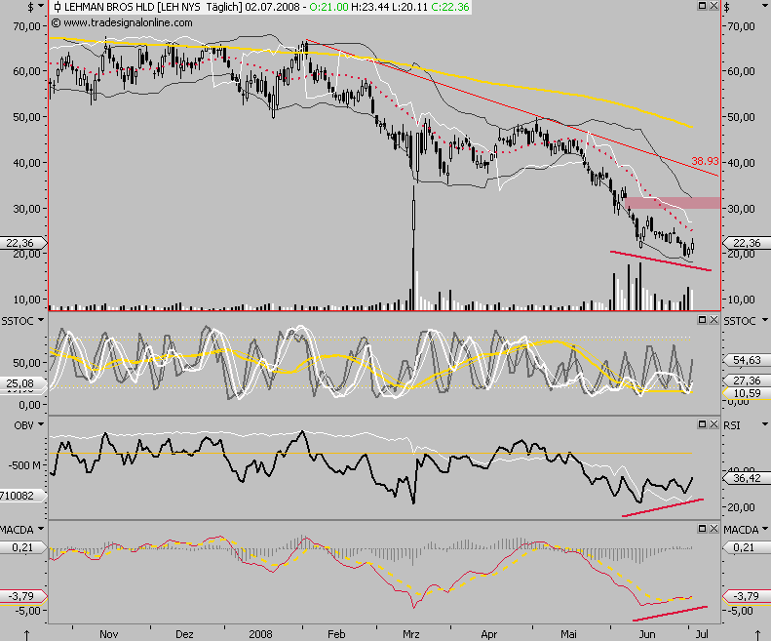Click the left -3,79 MACDA value marker

point(23,596)
